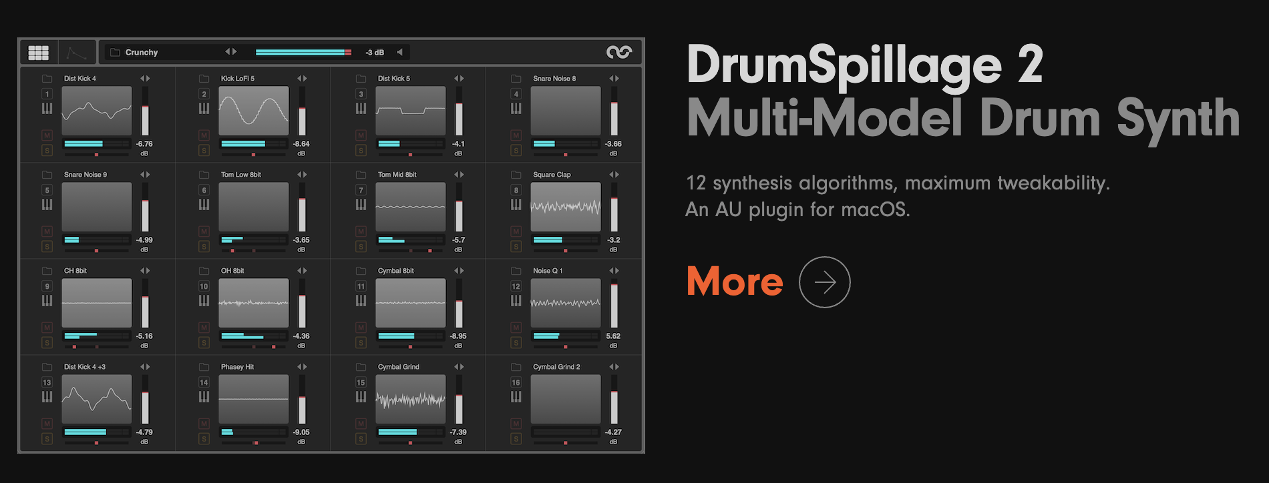Click the AudioSpillage logo icon
Image resolution: width=1269 pixels, height=483 pixels.
[x=618, y=52]
